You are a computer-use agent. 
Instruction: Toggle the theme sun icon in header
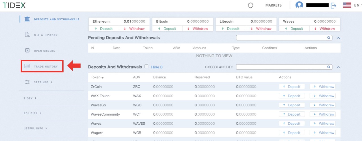tap(250, 5)
